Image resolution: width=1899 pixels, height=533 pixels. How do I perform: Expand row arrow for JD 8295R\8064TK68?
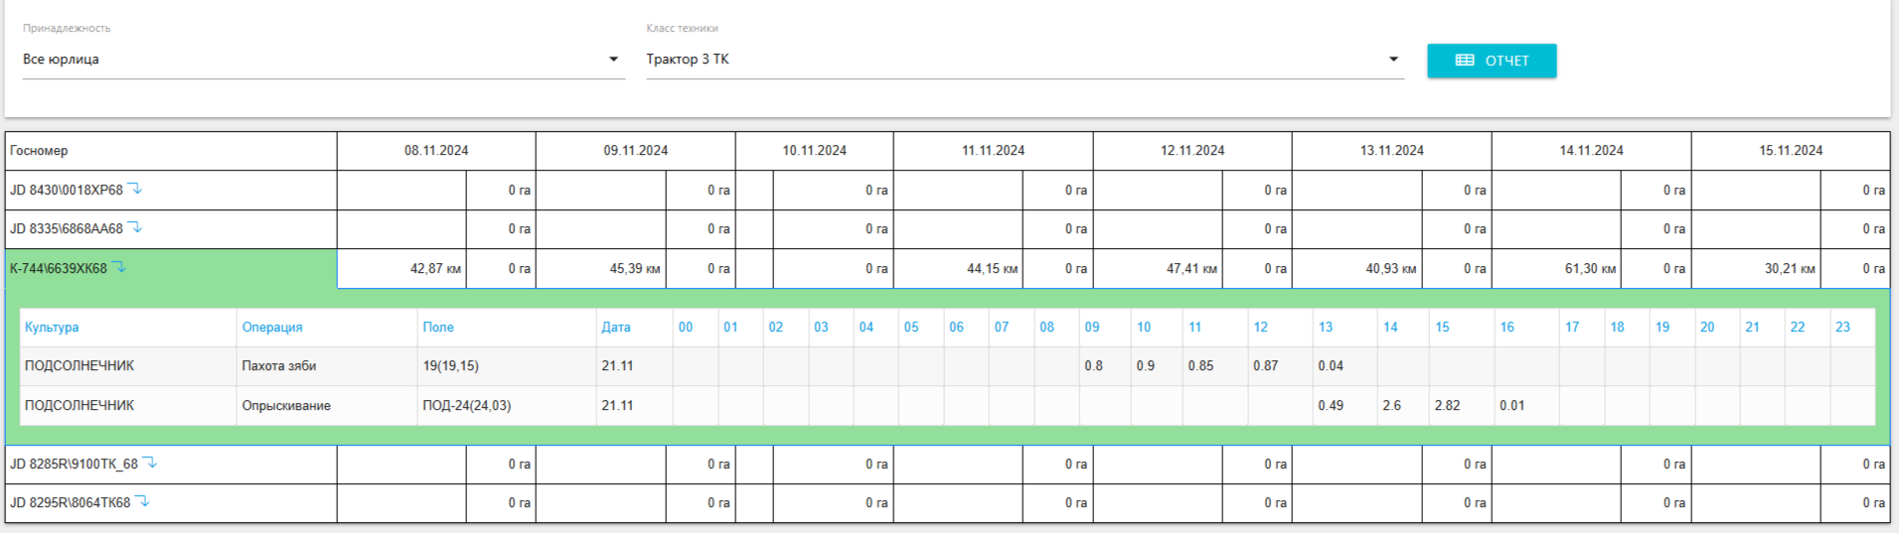point(142,501)
